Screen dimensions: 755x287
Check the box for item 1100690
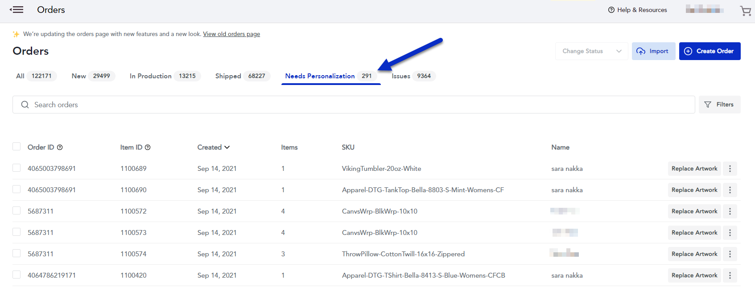(x=17, y=190)
